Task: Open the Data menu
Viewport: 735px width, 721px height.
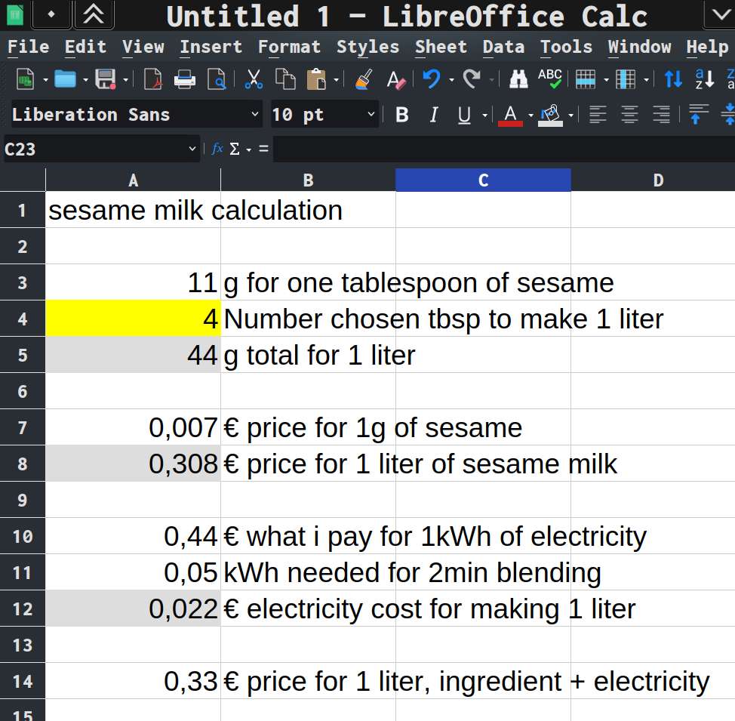Action: point(503,47)
